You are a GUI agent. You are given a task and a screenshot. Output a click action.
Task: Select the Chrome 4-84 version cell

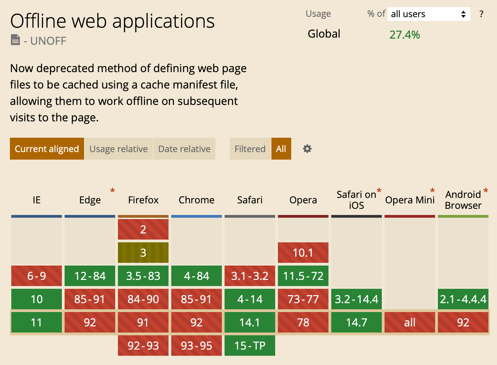click(x=197, y=276)
